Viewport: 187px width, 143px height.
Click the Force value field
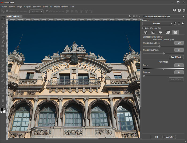(179, 65)
